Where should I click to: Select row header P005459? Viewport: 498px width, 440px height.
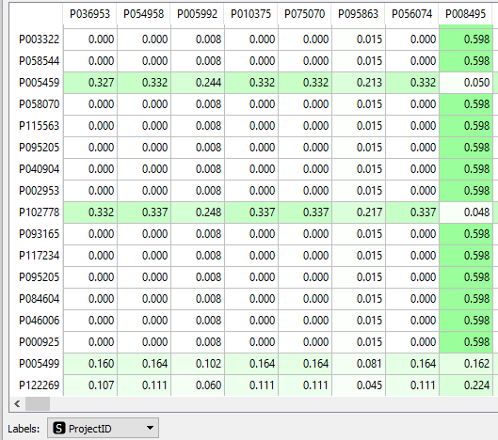[37, 83]
